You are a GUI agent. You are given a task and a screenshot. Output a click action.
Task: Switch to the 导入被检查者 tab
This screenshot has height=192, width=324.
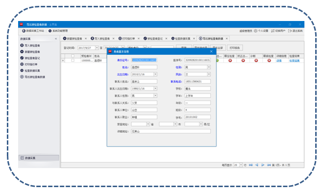pos(100,39)
